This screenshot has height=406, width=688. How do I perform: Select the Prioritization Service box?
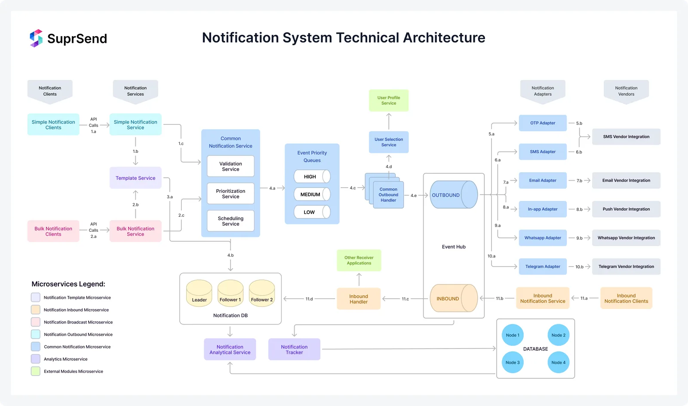click(230, 194)
